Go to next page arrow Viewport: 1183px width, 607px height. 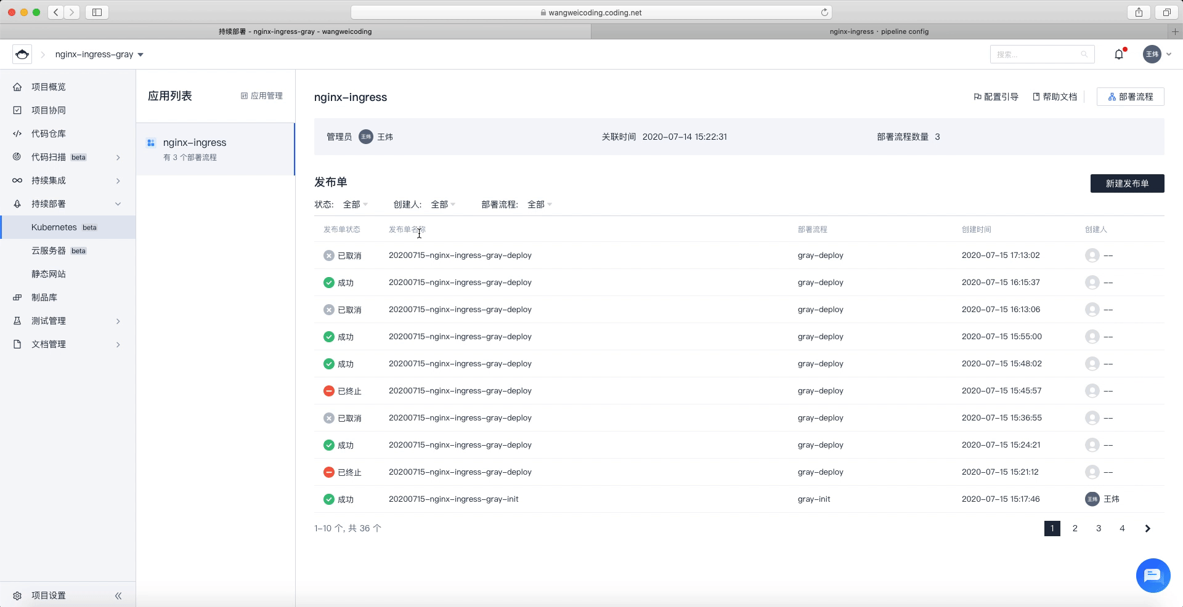pos(1147,528)
